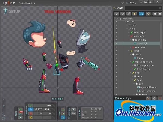This screenshot has width=163, height=122.
Task: Select the rear-thigh region attachment row
Action: click(x=137, y=43)
